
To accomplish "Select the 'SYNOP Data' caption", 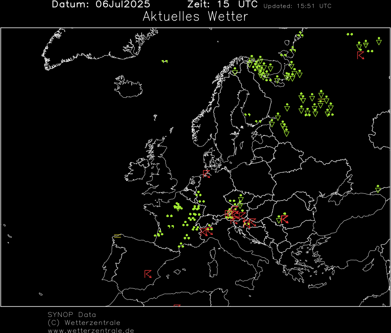I will (x=72, y=314).
